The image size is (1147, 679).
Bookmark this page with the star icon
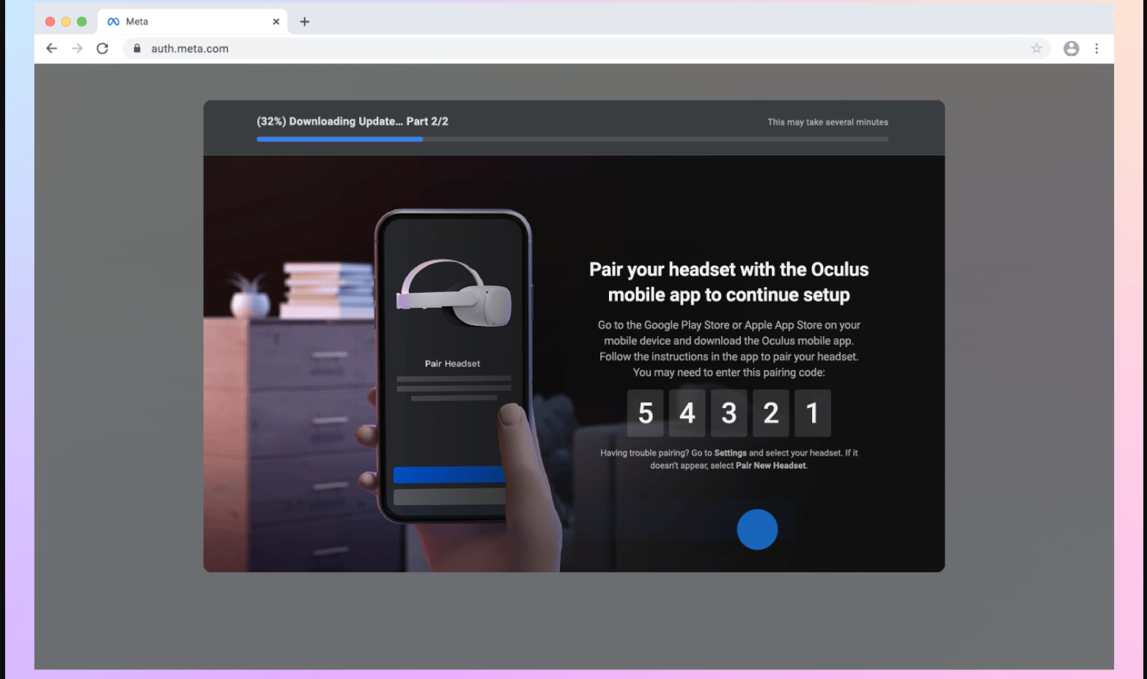[x=1036, y=48]
